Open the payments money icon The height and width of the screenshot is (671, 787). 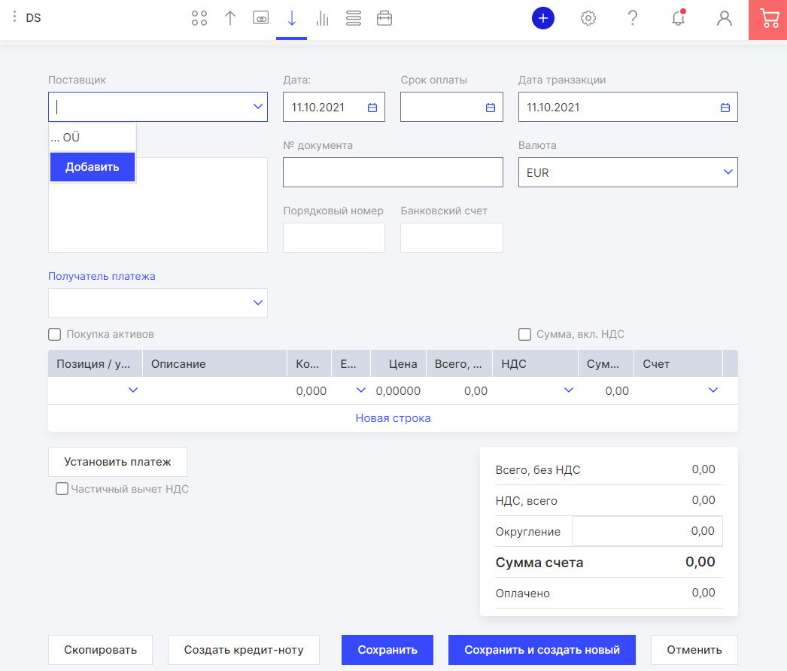coord(260,19)
